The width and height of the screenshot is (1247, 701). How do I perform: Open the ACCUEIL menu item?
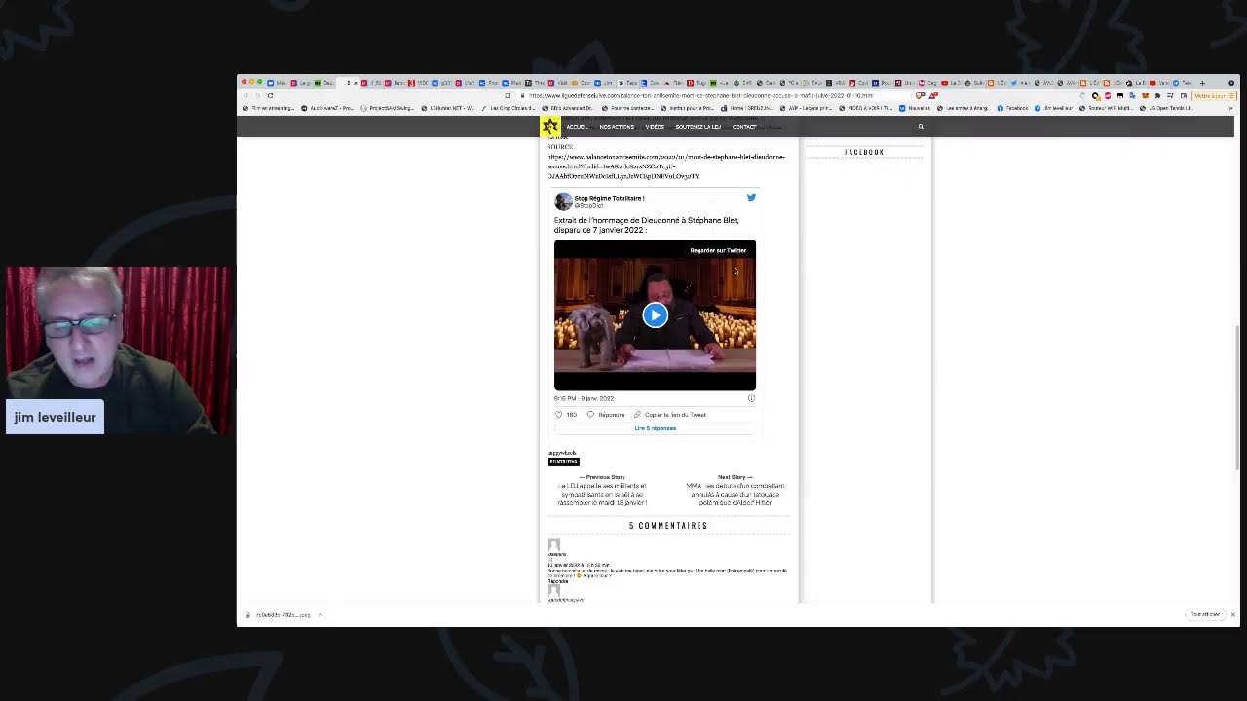pos(577,127)
